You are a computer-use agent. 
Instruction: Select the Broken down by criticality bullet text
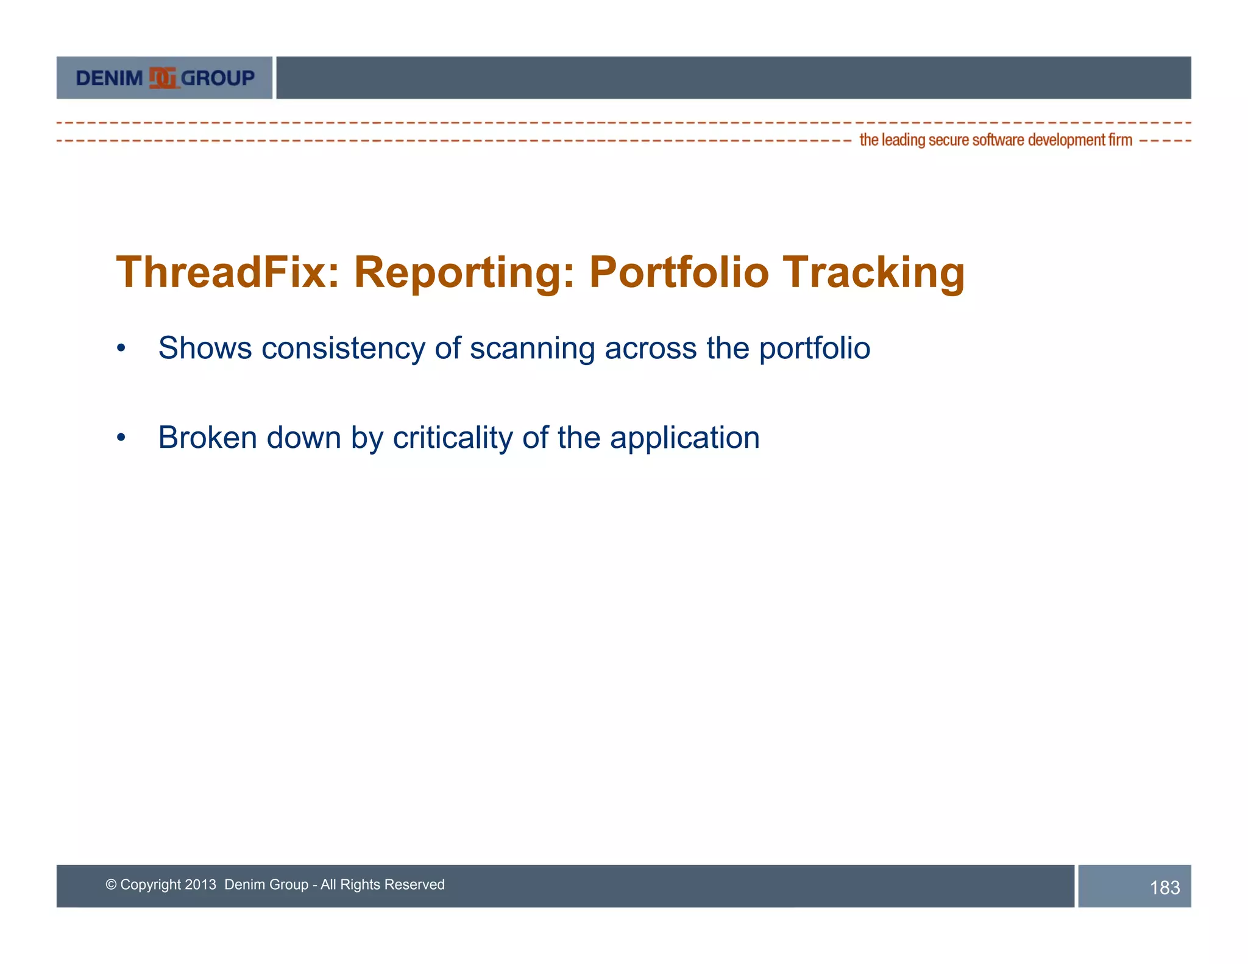458,438
